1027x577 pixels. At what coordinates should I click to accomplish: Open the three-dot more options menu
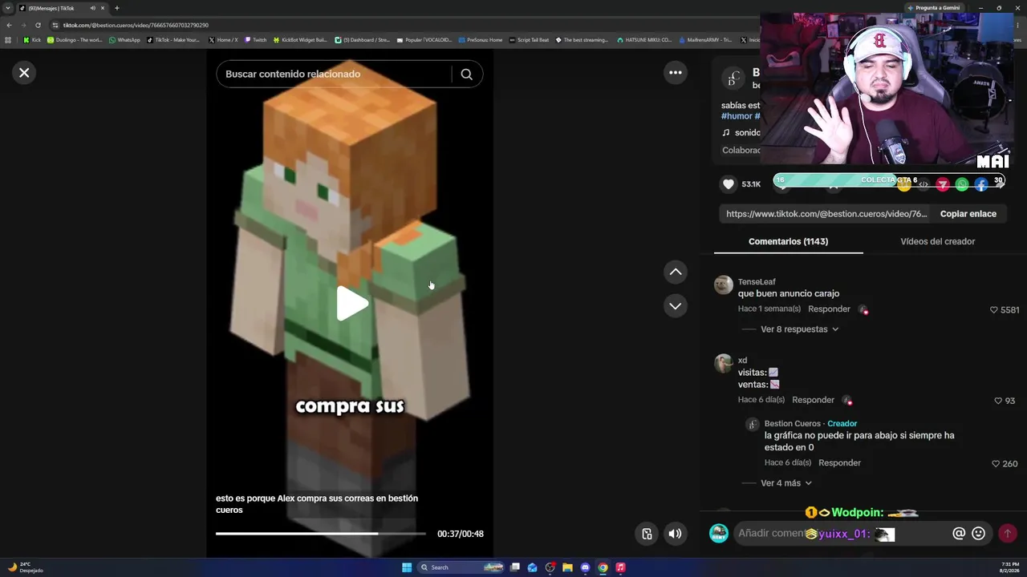point(676,73)
